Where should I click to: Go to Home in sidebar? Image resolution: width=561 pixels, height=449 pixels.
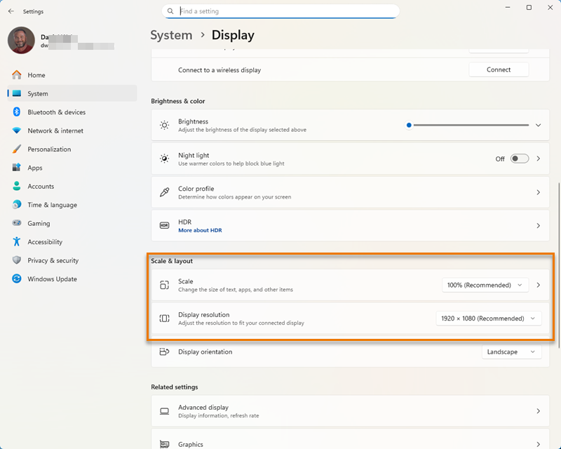(x=72, y=75)
